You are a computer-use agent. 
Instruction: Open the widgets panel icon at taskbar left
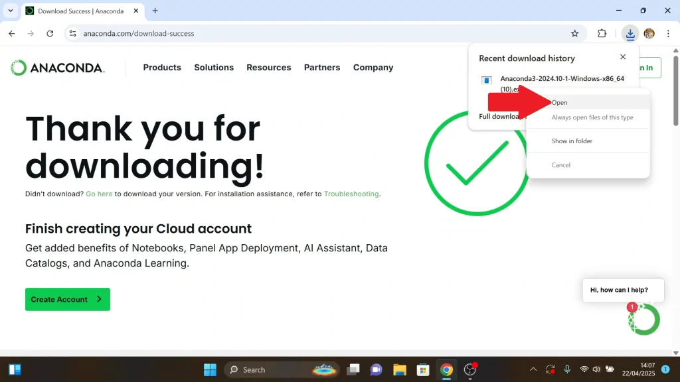coord(15,369)
